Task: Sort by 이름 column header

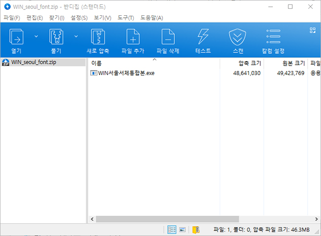Action: pos(154,63)
